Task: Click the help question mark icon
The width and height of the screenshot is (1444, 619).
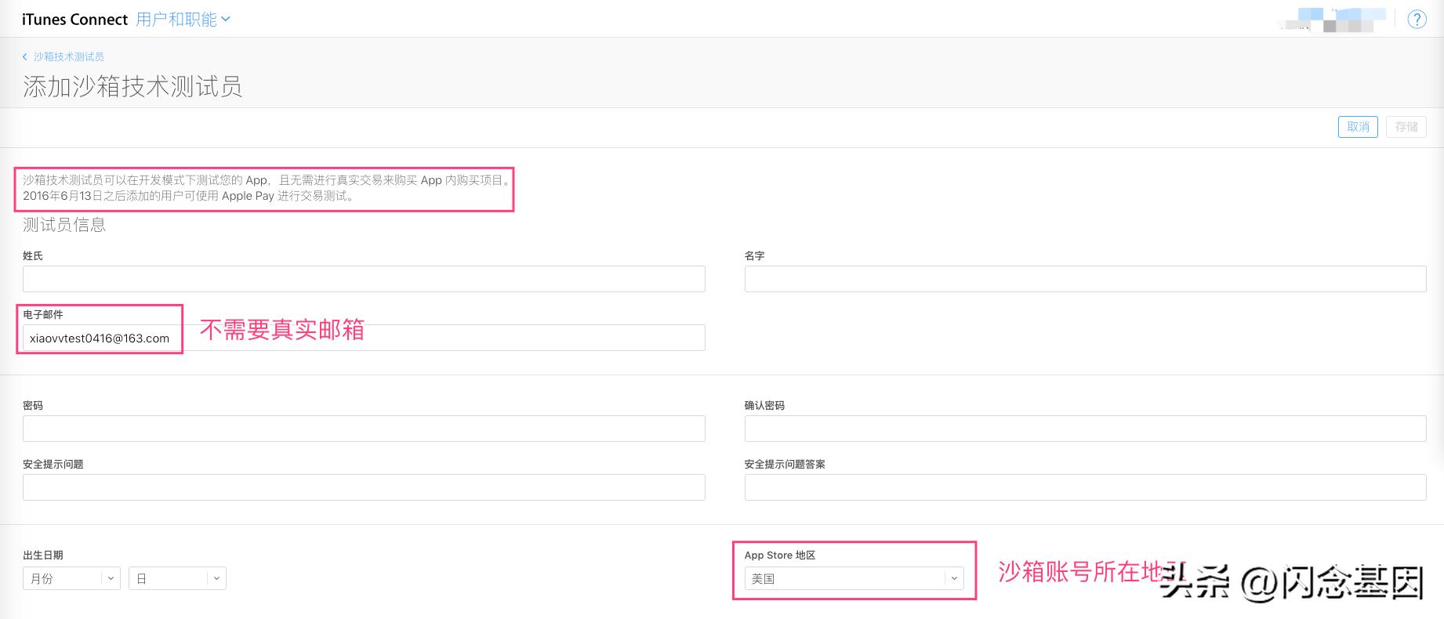Action: pos(1417,20)
